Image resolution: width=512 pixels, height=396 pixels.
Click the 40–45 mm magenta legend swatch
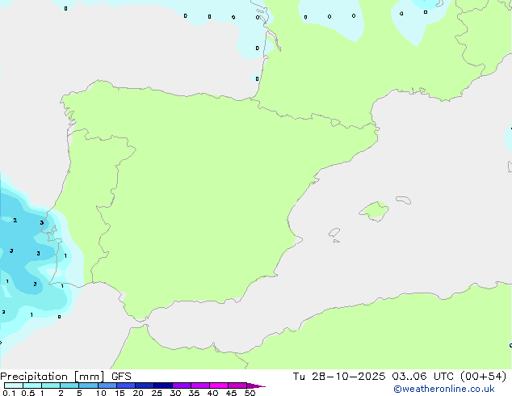tap(219, 385)
